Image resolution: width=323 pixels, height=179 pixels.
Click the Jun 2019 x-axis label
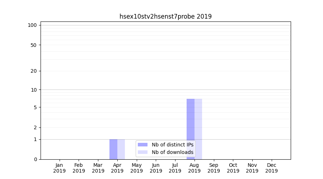coord(156,168)
